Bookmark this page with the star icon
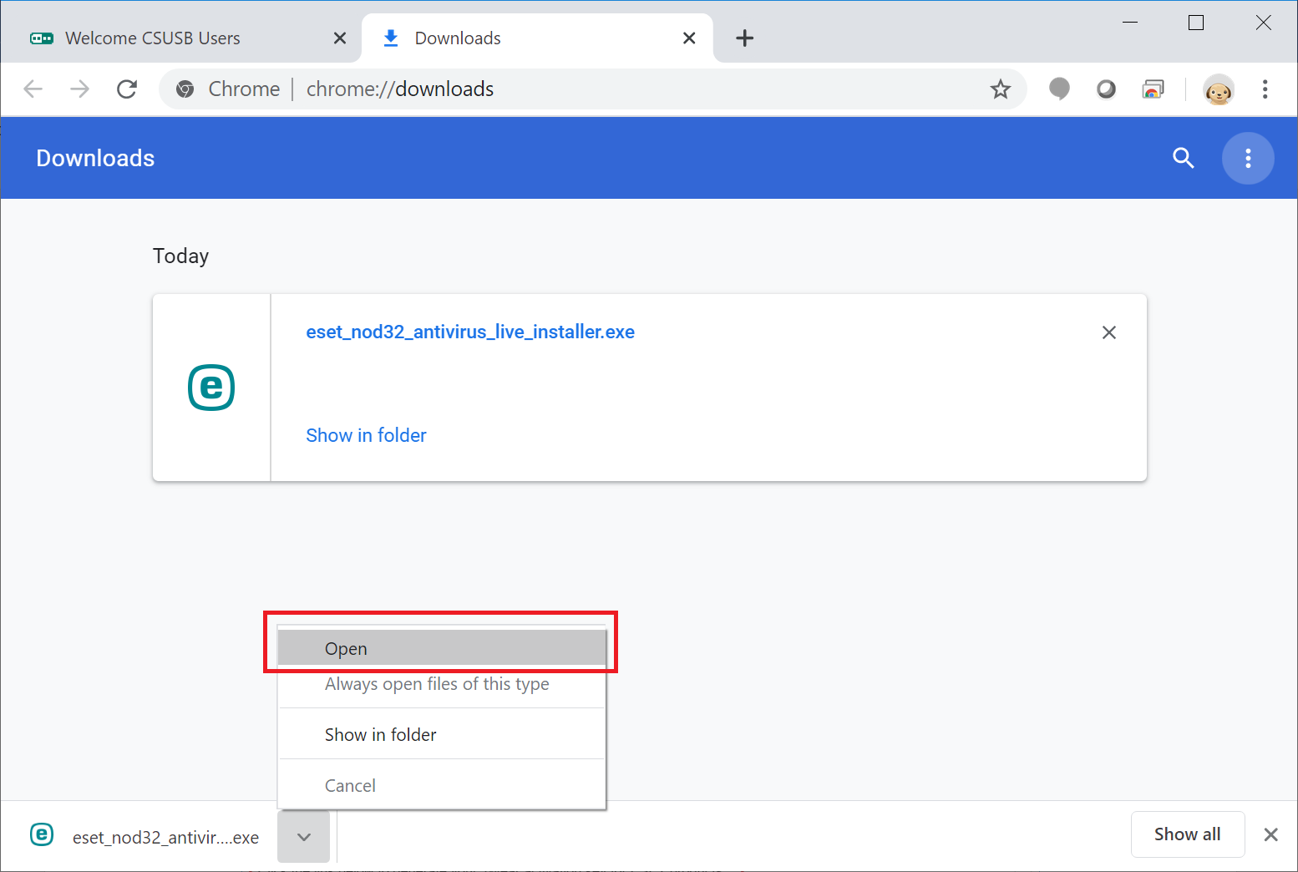 click(1001, 89)
